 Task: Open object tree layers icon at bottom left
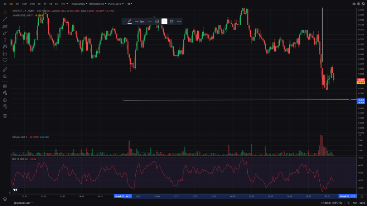[5, 199]
